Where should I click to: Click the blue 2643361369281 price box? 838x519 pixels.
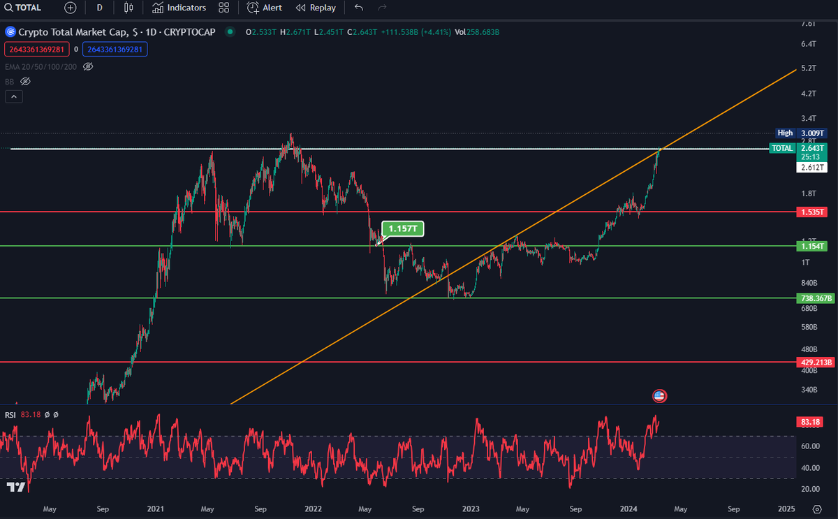(x=115, y=49)
